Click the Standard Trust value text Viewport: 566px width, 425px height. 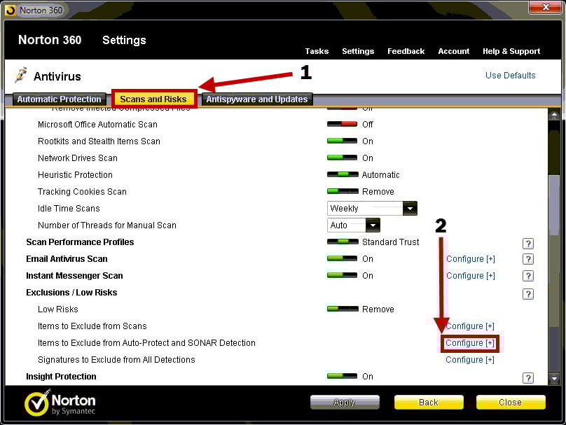(x=391, y=242)
